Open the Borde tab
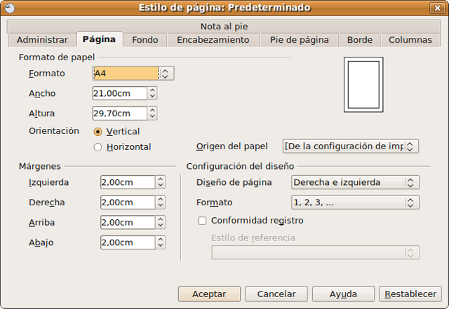 coord(361,40)
